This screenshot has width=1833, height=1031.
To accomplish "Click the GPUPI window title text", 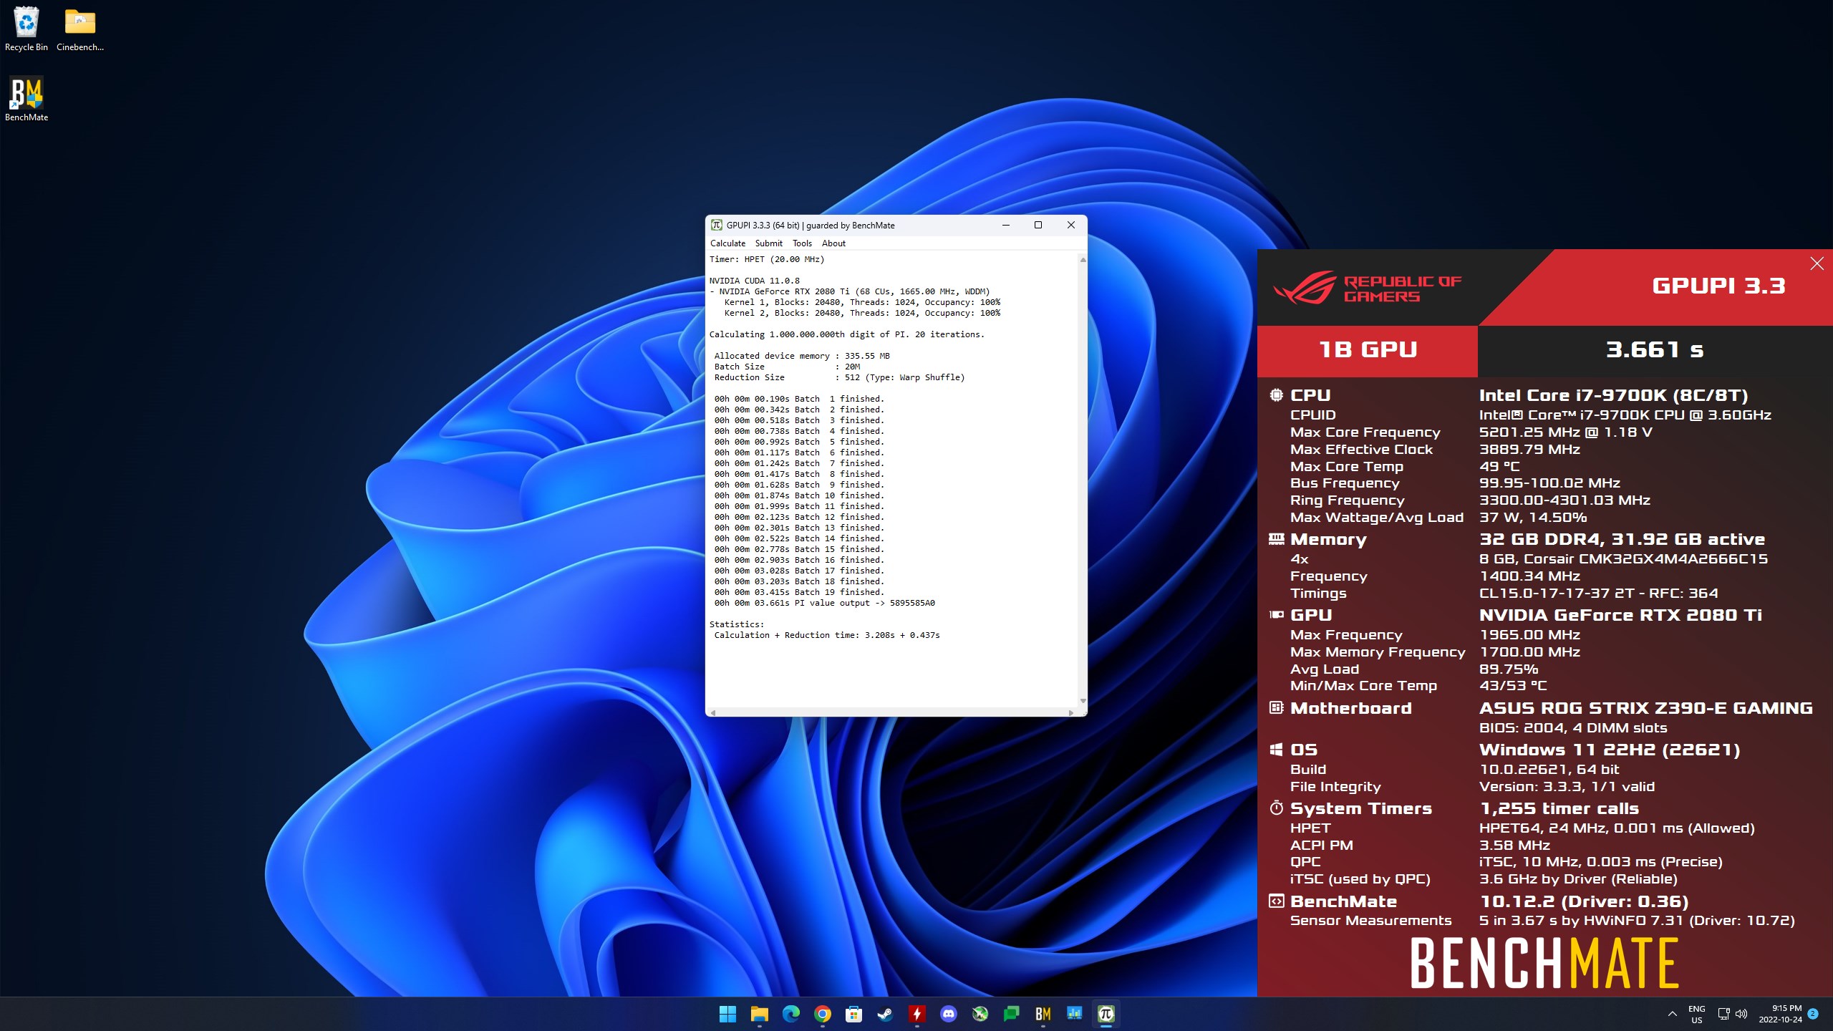I will tap(811, 225).
